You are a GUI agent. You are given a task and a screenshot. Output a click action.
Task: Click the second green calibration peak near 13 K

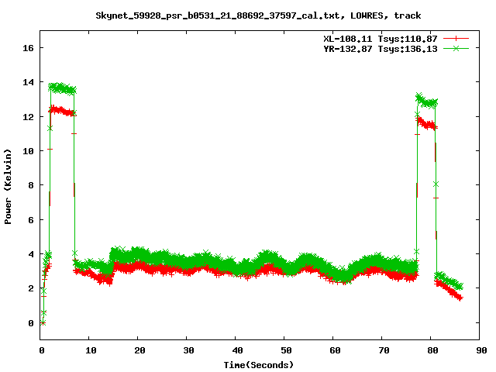(427, 101)
